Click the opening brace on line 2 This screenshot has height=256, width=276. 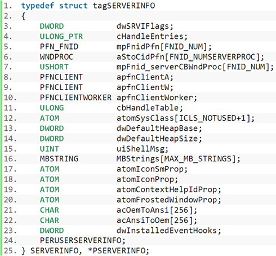[23, 16]
